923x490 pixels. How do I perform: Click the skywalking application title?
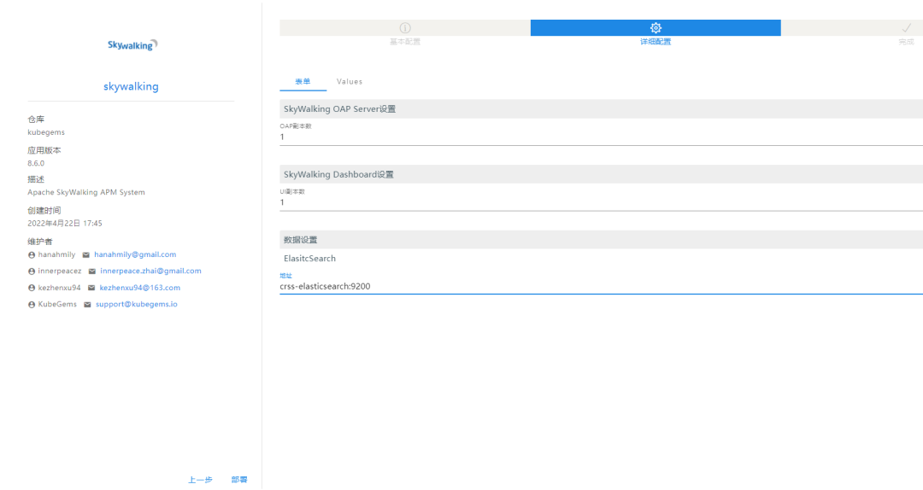131,86
